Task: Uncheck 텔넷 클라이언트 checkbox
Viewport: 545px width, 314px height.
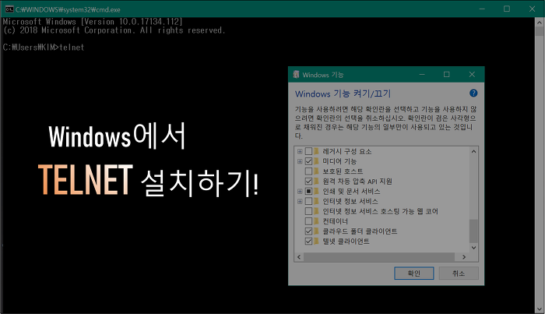Action: coord(308,242)
